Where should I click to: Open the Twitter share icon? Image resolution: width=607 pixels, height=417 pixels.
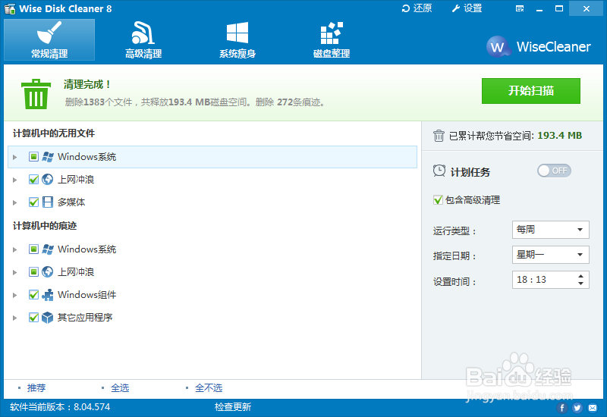click(577, 408)
